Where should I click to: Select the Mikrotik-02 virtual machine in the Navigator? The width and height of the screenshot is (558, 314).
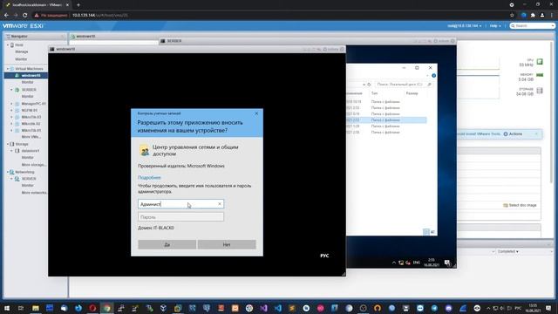pos(31,124)
